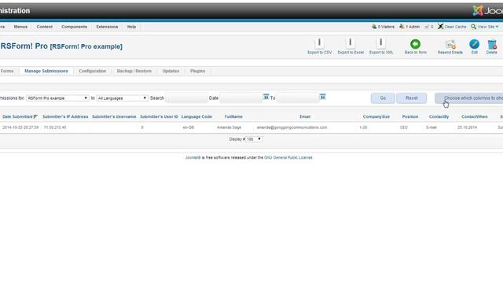
Task: Select the CEO position cell
Action: coord(403,127)
